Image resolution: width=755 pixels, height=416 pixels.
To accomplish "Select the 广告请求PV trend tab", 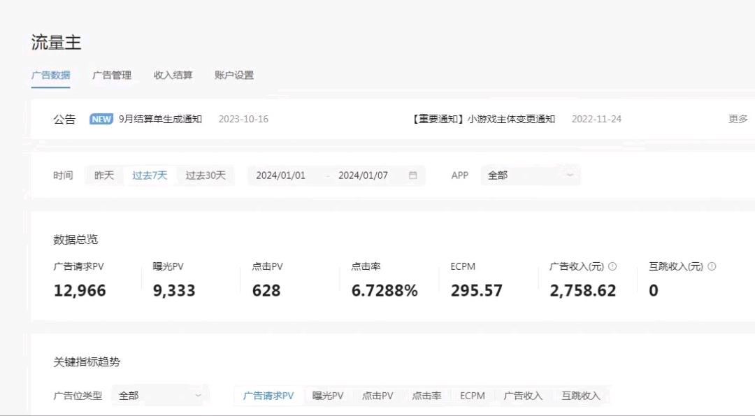I will pos(268,396).
